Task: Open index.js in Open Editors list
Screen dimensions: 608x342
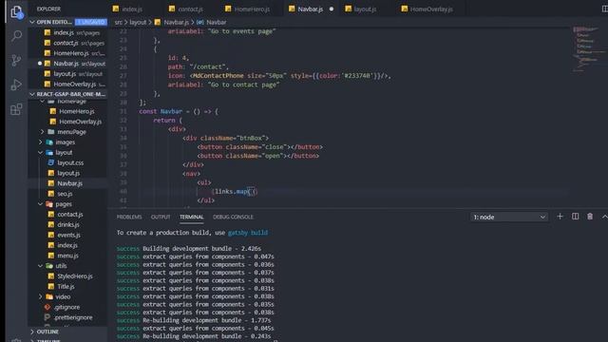Action: [67, 32]
